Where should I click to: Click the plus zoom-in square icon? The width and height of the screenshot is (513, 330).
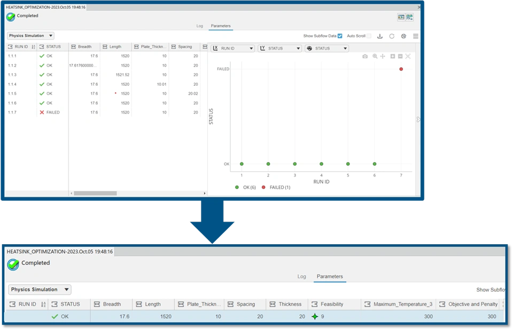tap(393, 57)
